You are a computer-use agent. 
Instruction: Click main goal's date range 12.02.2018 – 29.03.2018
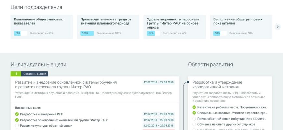pos(159,82)
